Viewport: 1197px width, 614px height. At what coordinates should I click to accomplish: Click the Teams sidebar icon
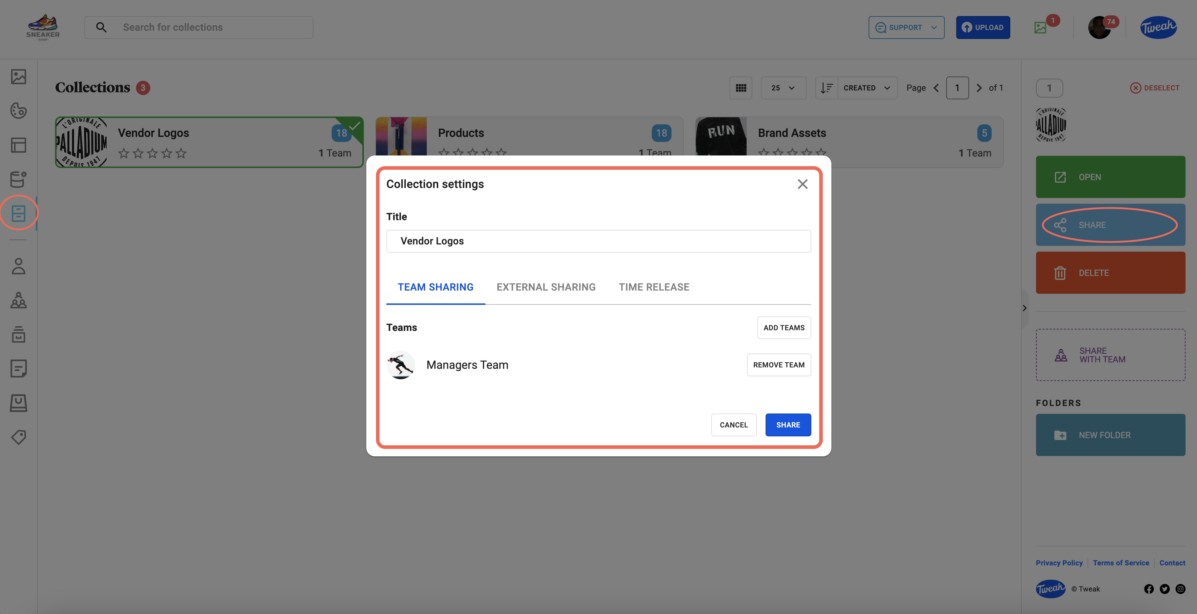coord(19,300)
